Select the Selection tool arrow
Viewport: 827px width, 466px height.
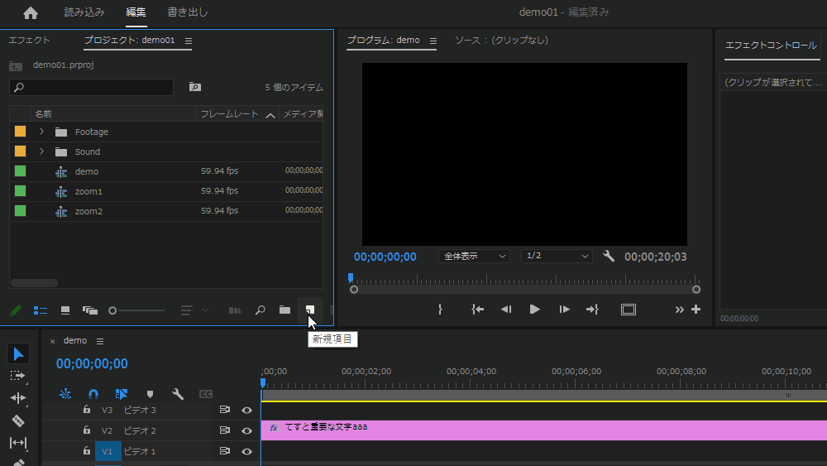tap(18, 354)
